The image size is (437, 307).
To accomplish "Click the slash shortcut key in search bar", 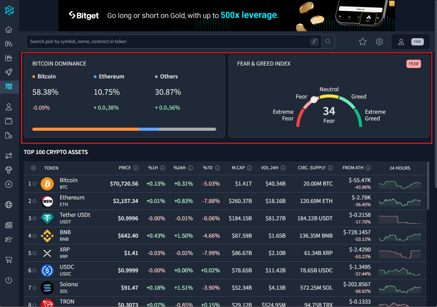I will [314, 42].
